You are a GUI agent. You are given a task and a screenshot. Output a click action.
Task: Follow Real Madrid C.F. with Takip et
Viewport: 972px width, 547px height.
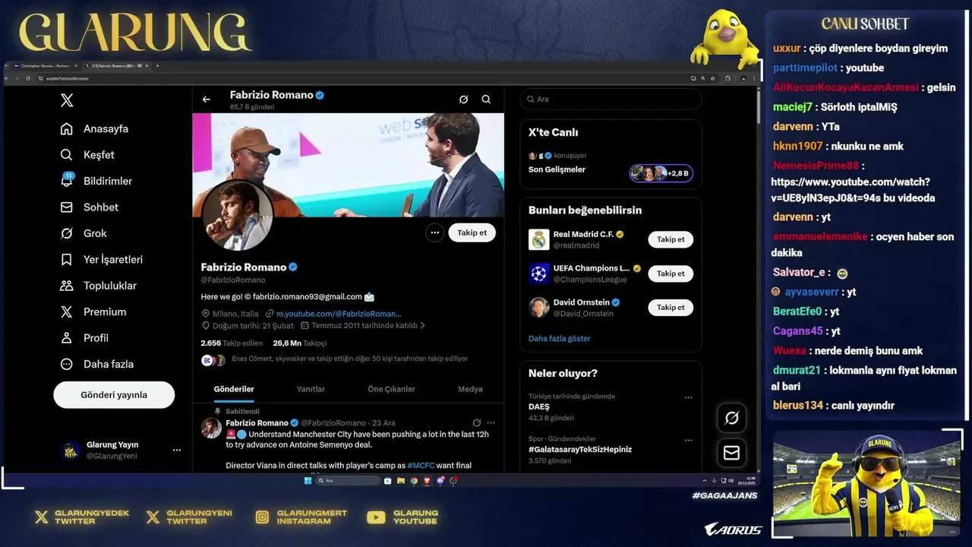[x=671, y=239]
